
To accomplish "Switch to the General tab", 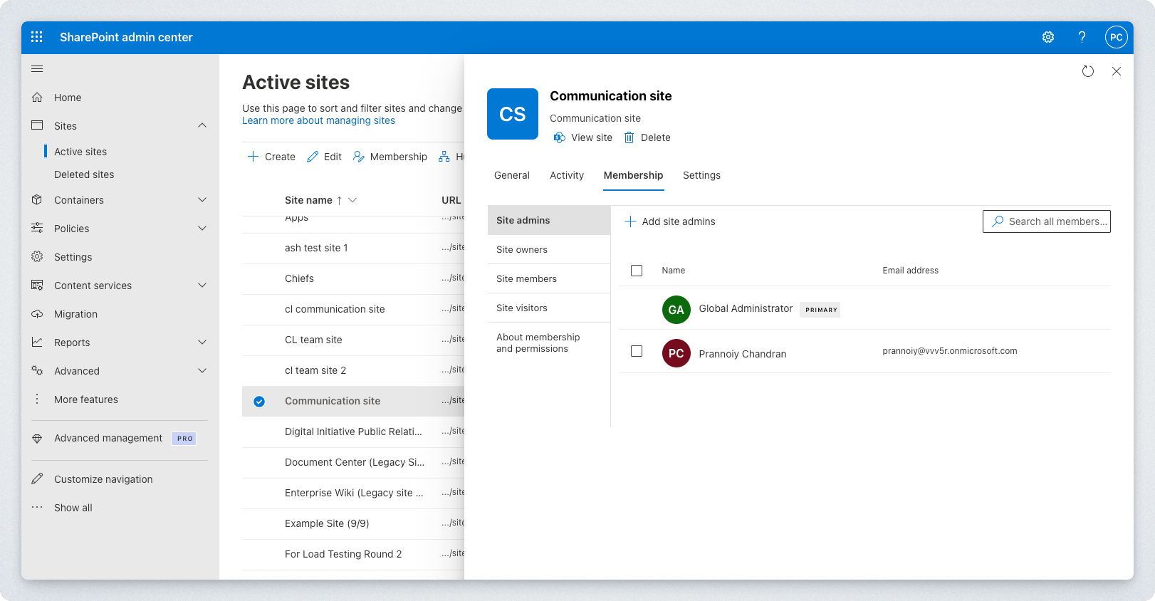I will pyautogui.click(x=512, y=175).
